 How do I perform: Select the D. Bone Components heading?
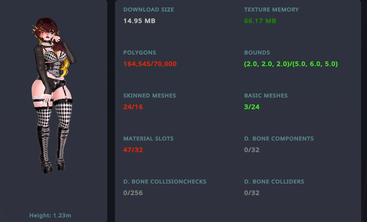click(x=279, y=139)
